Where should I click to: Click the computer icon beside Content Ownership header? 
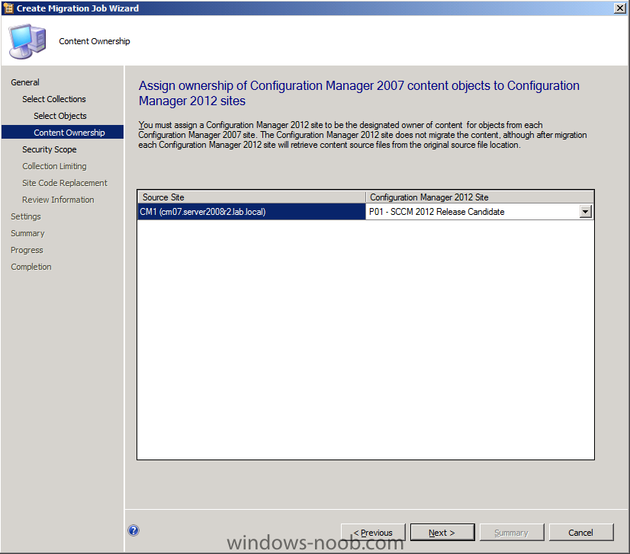[27, 41]
